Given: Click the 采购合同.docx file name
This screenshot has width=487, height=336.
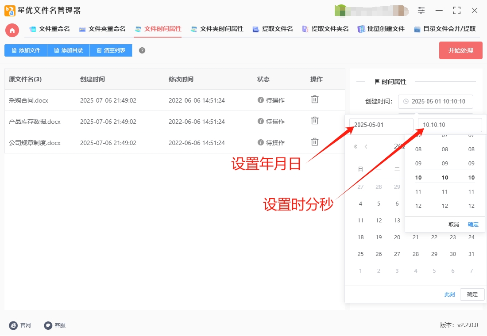Looking at the screenshot, I should coord(28,100).
